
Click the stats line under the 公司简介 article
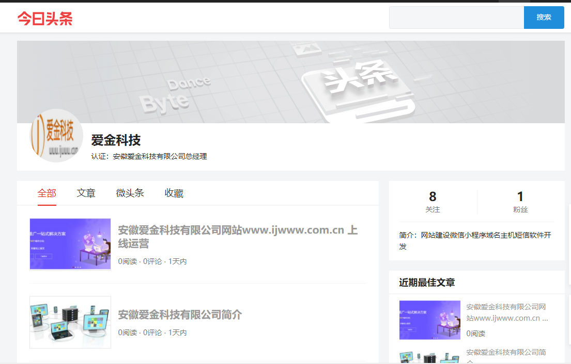(x=152, y=333)
